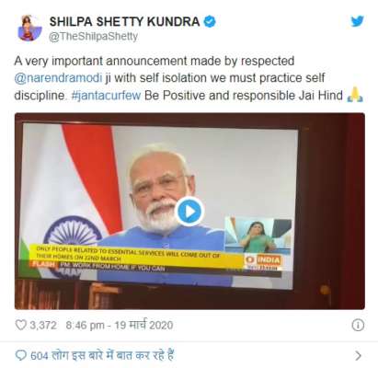Screen dimensions: 378x368
Task: Play the embedded video
Action: (x=189, y=212)
